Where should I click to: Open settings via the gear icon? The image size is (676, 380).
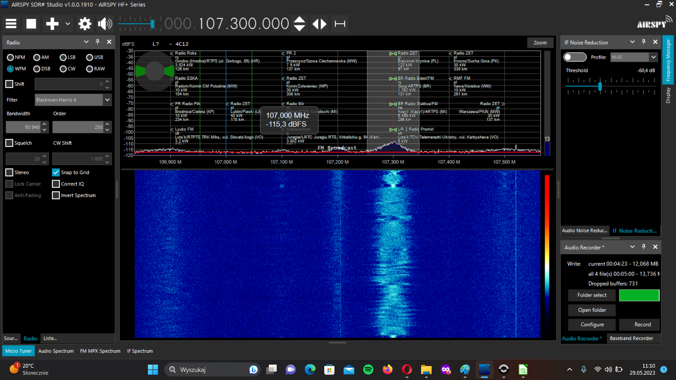(84, 24)
